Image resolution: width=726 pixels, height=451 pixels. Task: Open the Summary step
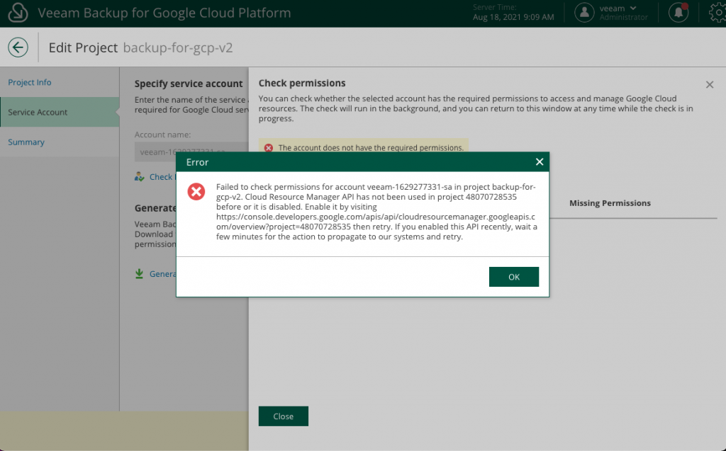tap(26, 142)
